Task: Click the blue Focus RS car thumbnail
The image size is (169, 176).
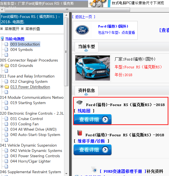Action: [93, 68]
